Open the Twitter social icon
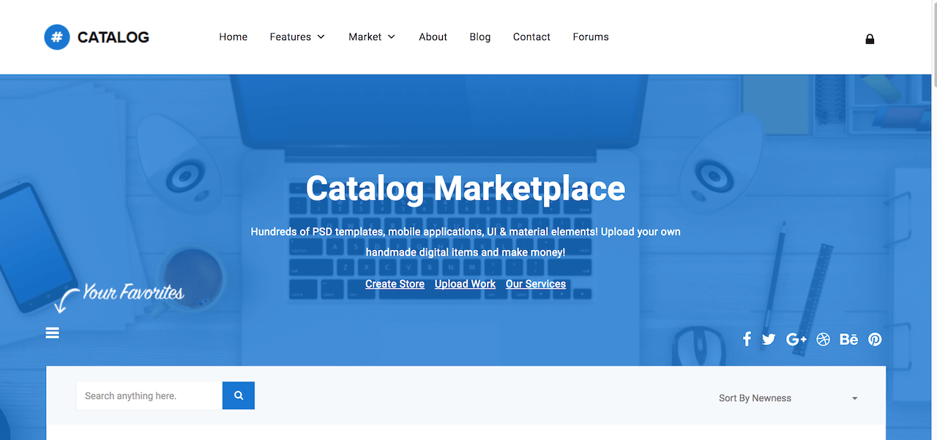This screenshot has width=937, height=440. (768, 339)
